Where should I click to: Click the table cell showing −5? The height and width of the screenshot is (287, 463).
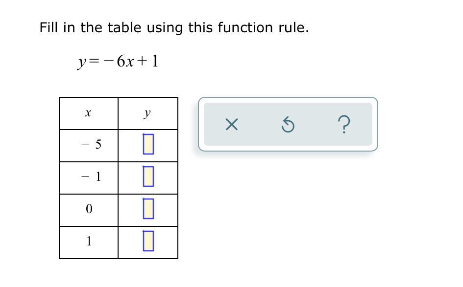[89, 146]
